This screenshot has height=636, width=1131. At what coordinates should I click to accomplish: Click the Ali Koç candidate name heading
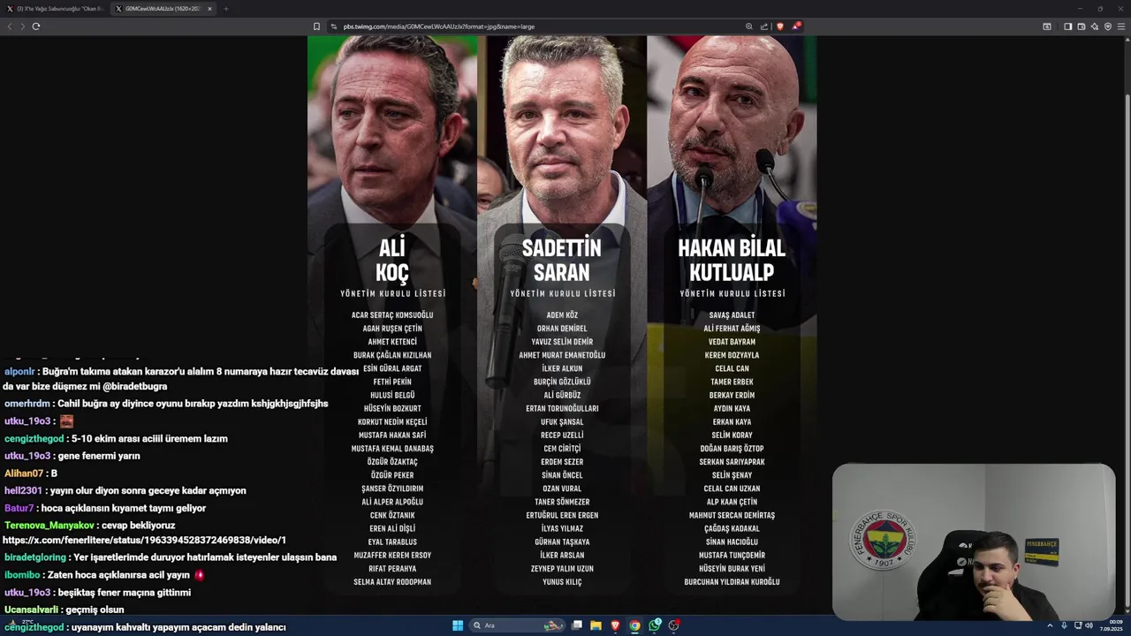[392, 260]
